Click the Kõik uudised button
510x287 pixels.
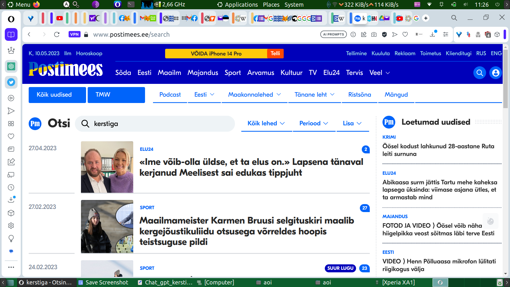57,95
